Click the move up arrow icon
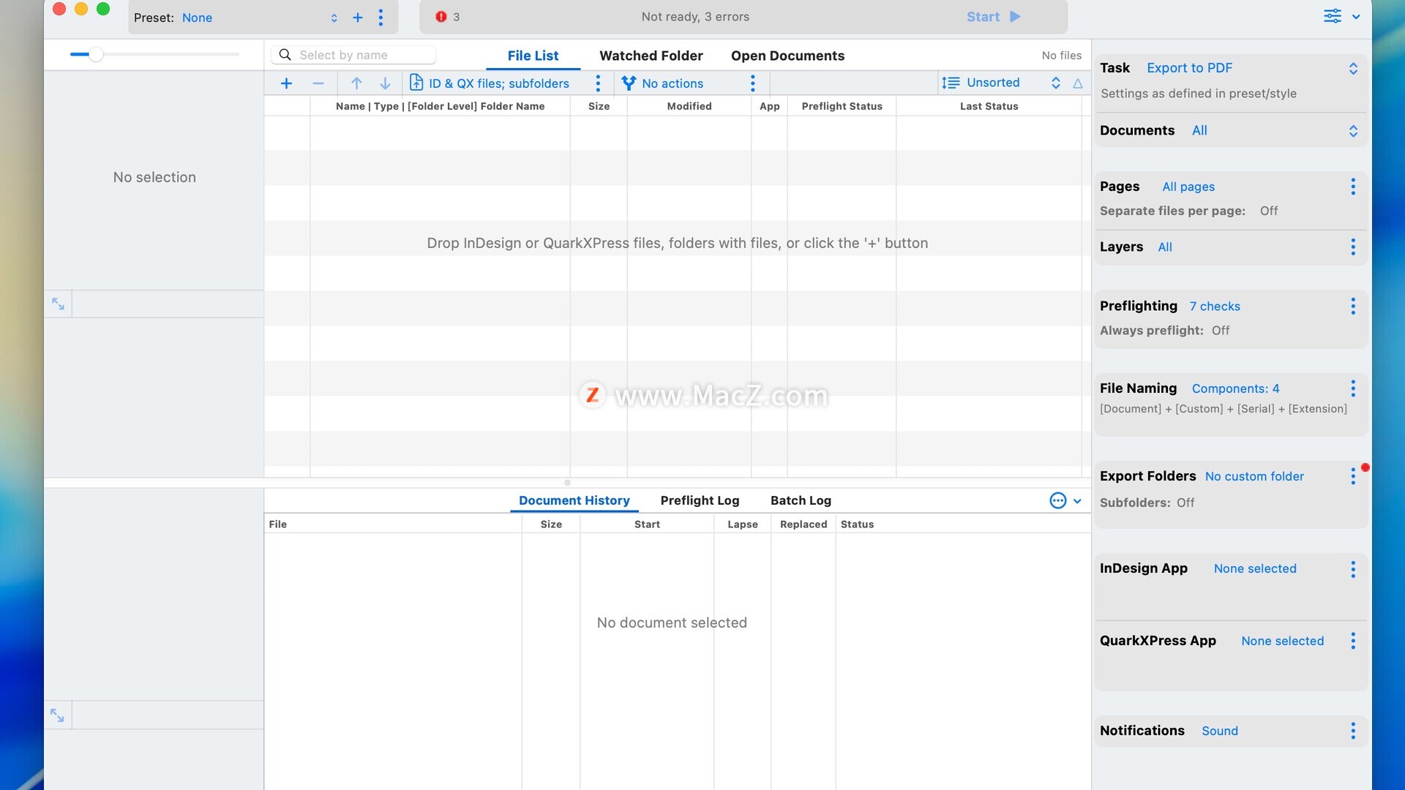This screenshot has height=790, width=1405. click(356, 83)
